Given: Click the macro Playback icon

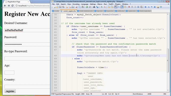Looking at the screenshot, I should click(x=135, y=7).
